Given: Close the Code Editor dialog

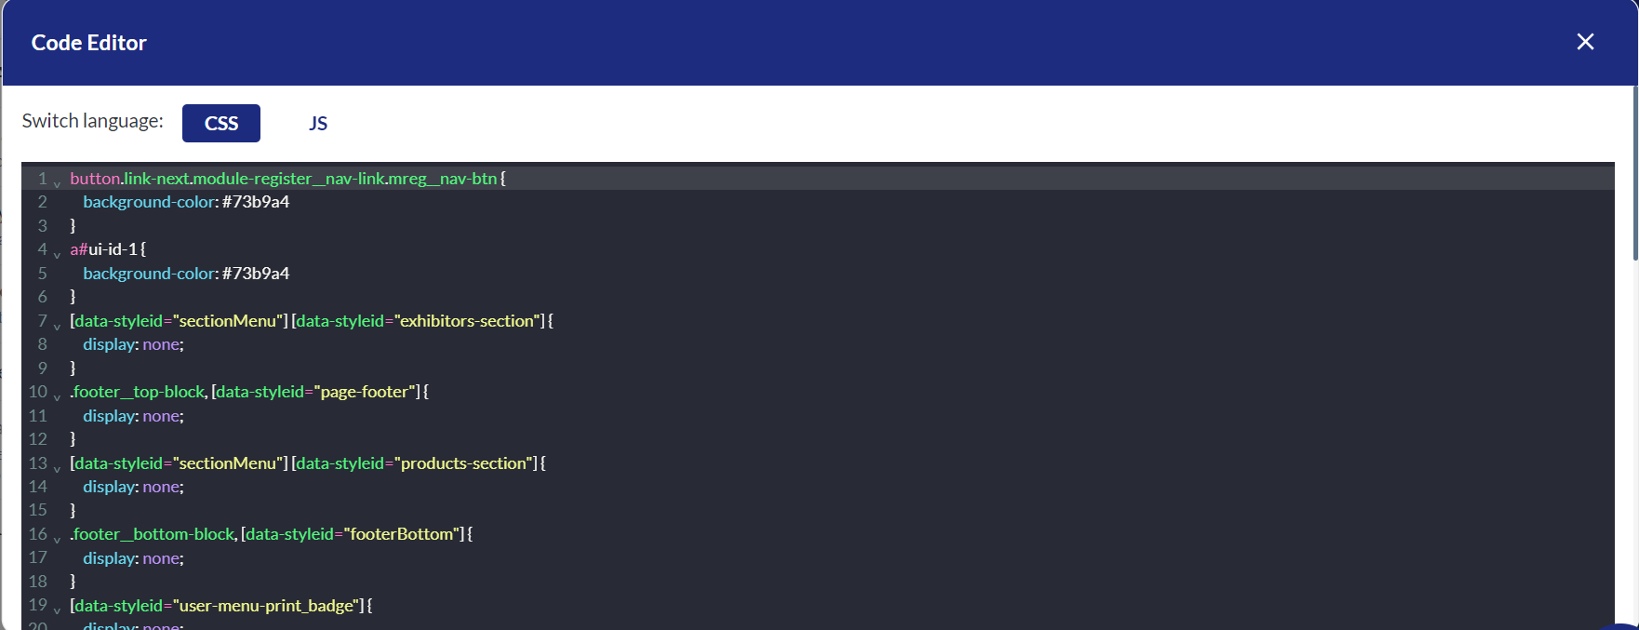Looking at the screenshot, I should click(x=1585, y=42).
